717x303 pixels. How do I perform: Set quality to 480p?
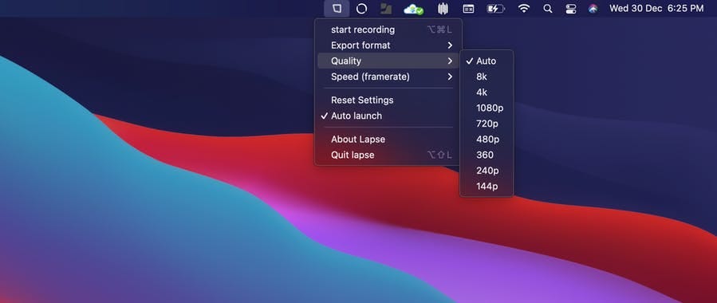coord(487,140)
